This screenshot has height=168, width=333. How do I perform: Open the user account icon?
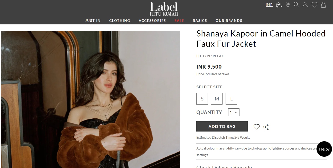tap(305, 5)
